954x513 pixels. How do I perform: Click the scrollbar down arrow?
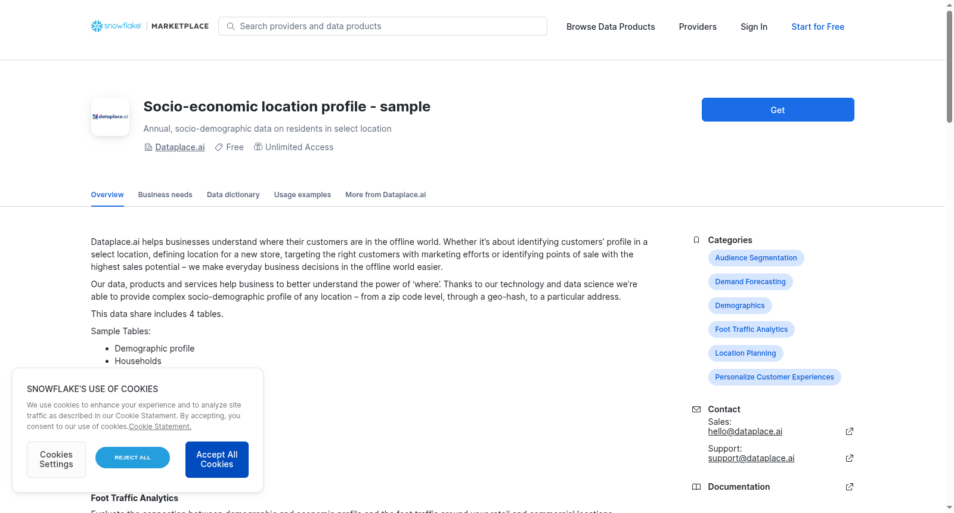949,508
